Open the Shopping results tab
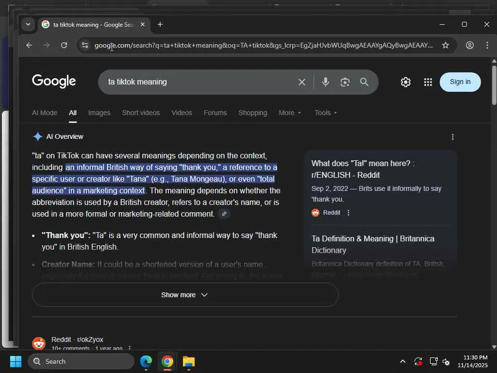The image size is (497, 373). (x=252, y=113)
